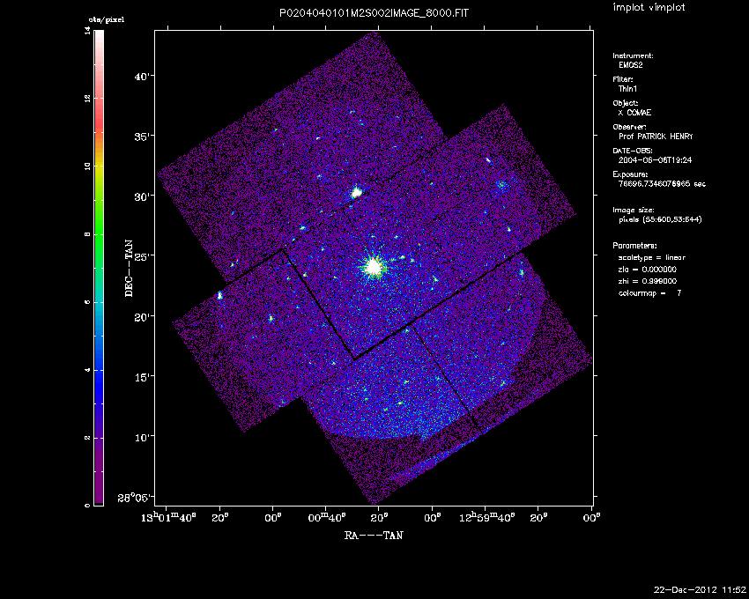Select the 'Image size:' heading

tap(634, 211)
